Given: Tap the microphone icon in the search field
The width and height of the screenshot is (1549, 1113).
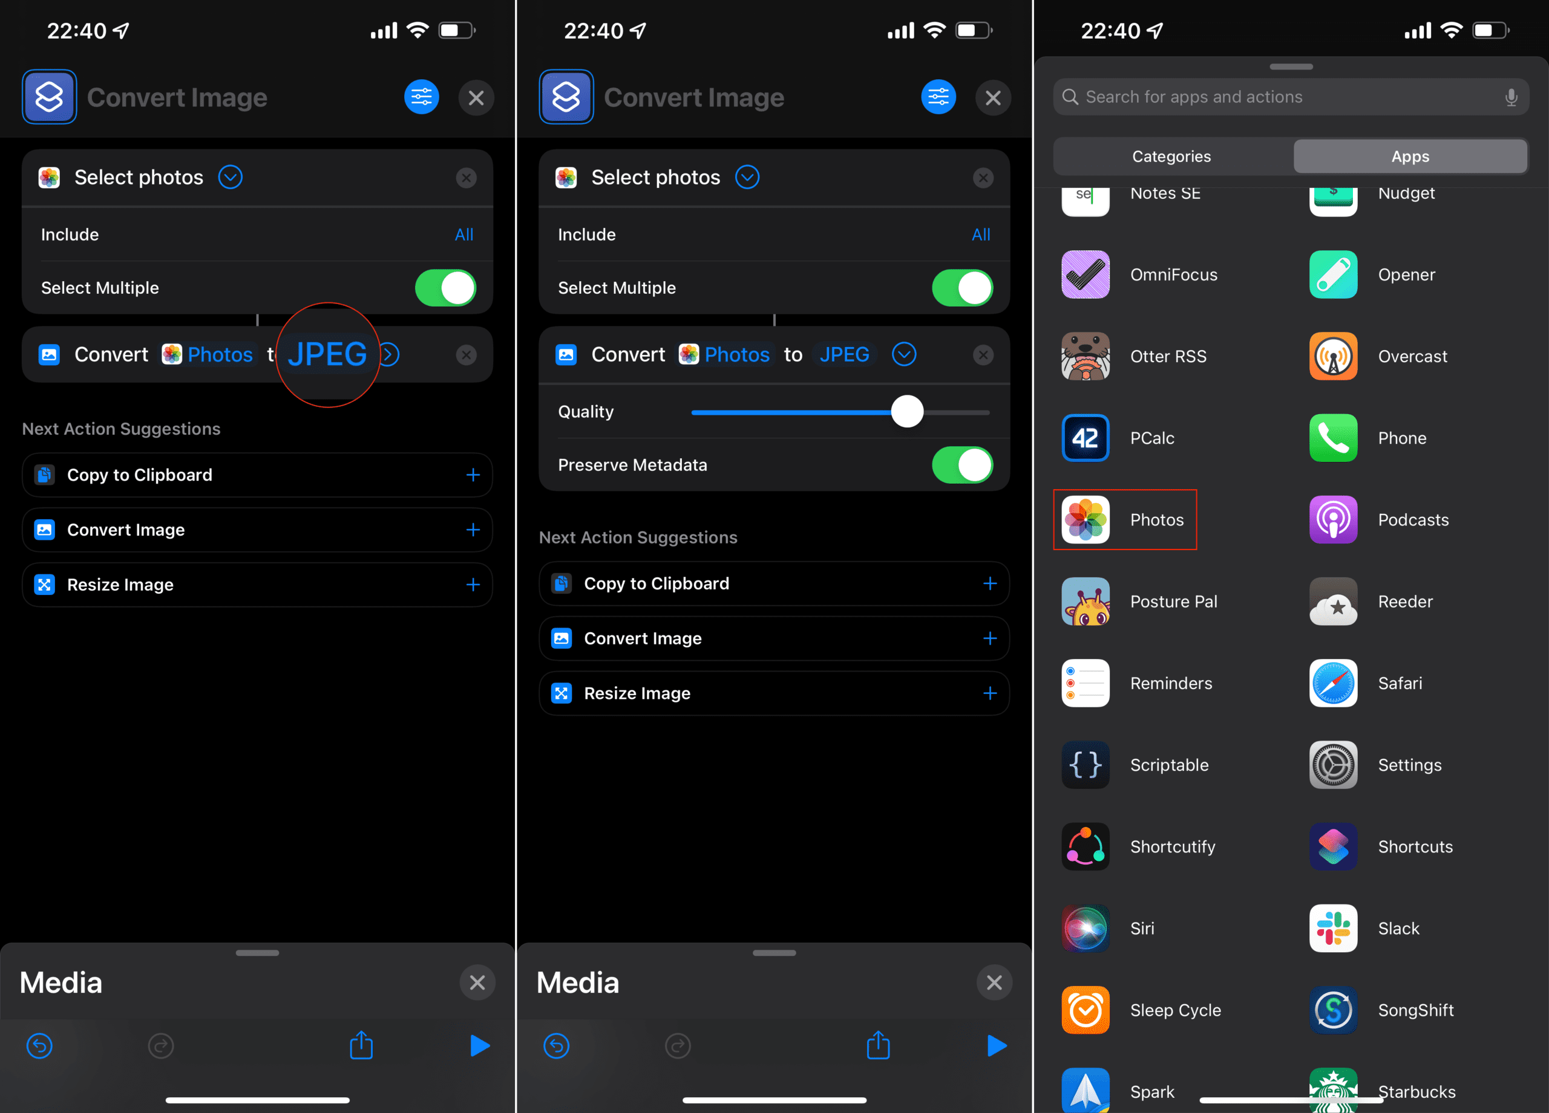Looking at the screenshot, I should click(1511, 97).
